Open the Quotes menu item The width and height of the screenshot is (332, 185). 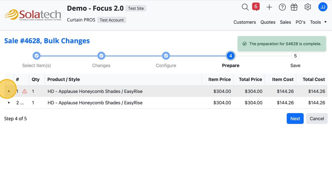(x=268, y=22)
